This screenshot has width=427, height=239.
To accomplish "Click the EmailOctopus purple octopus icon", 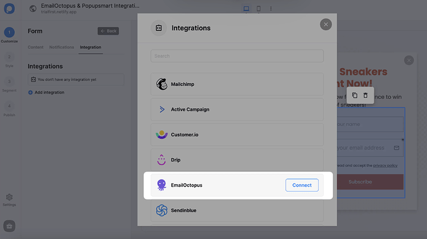I will (162, 185).
